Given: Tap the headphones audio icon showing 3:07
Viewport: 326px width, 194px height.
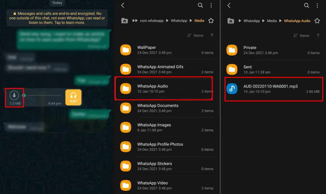Looking at the screenshot, I should coord(73,97).
